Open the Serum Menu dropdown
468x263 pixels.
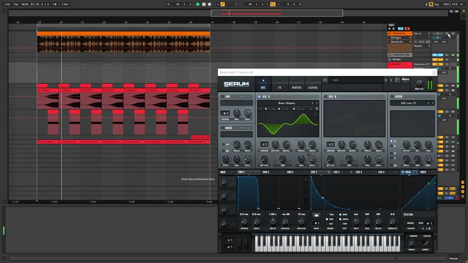[x=405, y=80]
